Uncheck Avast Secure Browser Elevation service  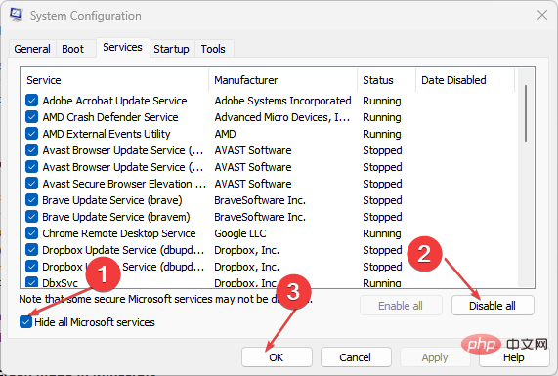coord(31,184)
